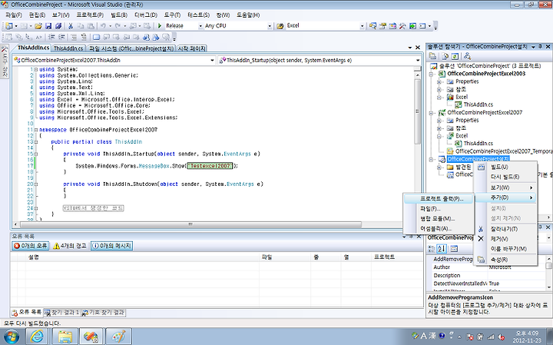Switch to the 시작 페이지 tab
The width and height of the screenshot is (553, 345).
tap(191, 48)
